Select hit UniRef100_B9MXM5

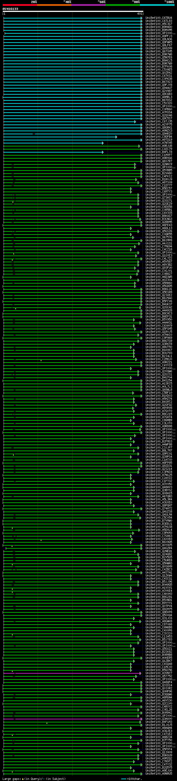click(x=158, y=30)
